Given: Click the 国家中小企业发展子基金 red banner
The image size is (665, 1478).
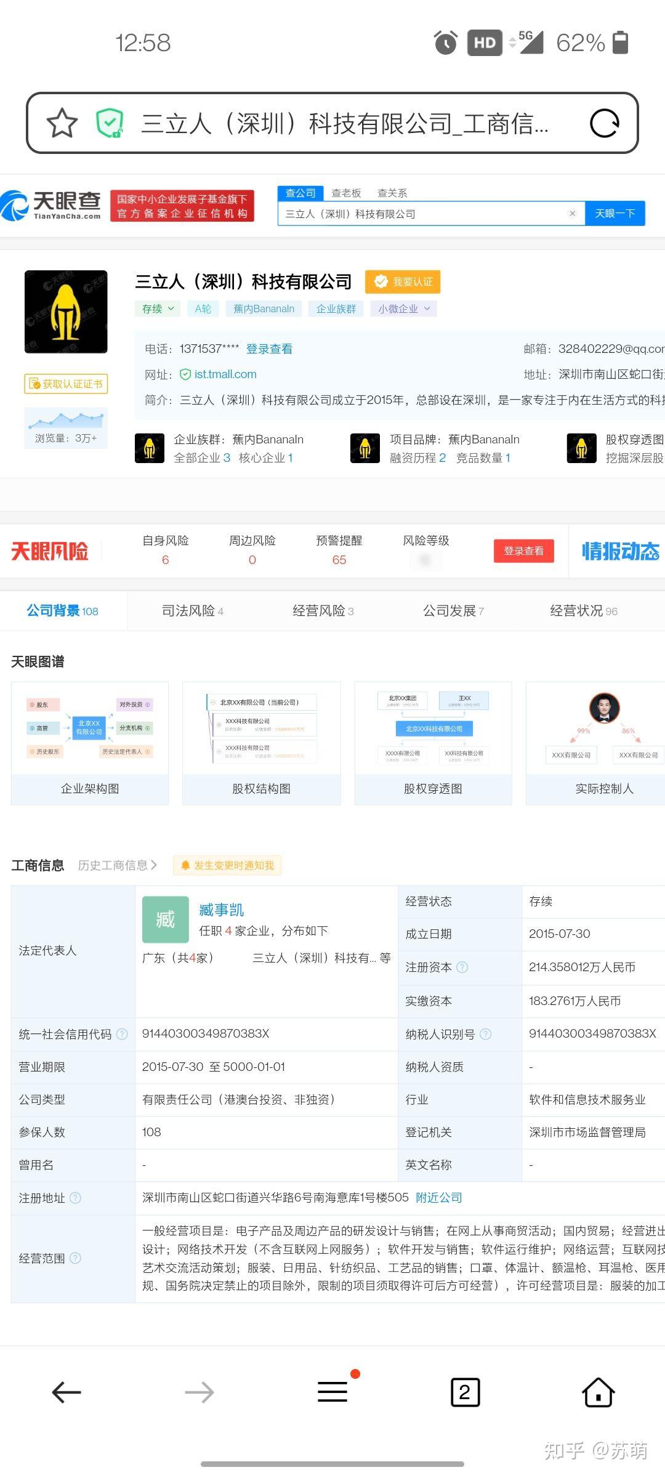Looking at the screenshot, I should tap(182, 206).
